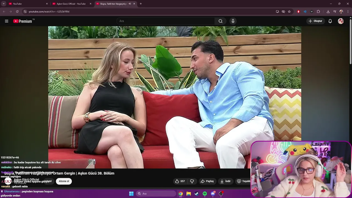The height and width of the screenshot is (198, 352).
Task: Switch to Aşkın Gücü Official tab
Action: point(71,4)
